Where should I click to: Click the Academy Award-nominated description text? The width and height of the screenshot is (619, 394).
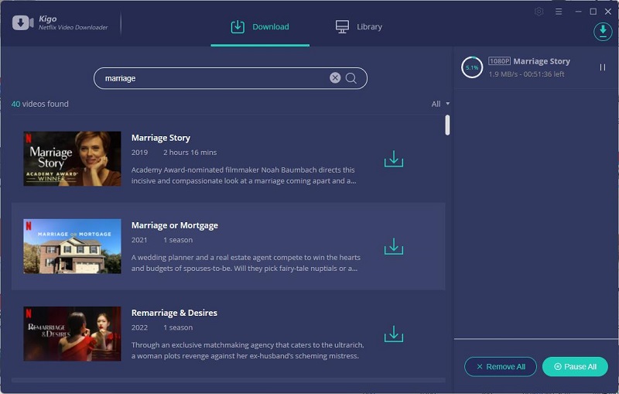[244, 175]
